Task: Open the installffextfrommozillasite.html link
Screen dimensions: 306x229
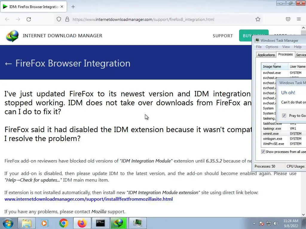Action: (88, 199)
